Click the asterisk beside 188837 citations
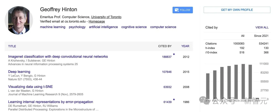Image resolution: width=276 pixels, height=112 pixels. 174,54
